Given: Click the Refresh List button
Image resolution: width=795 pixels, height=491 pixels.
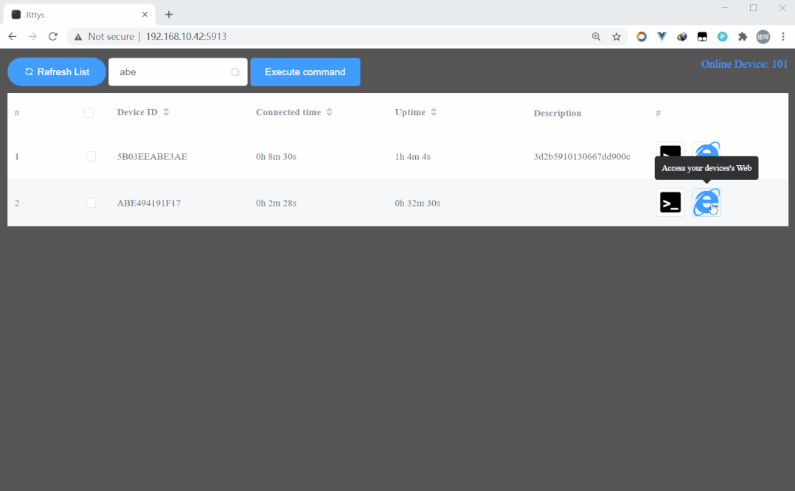Looking at the screenshot, I should [x=56, y=72].
